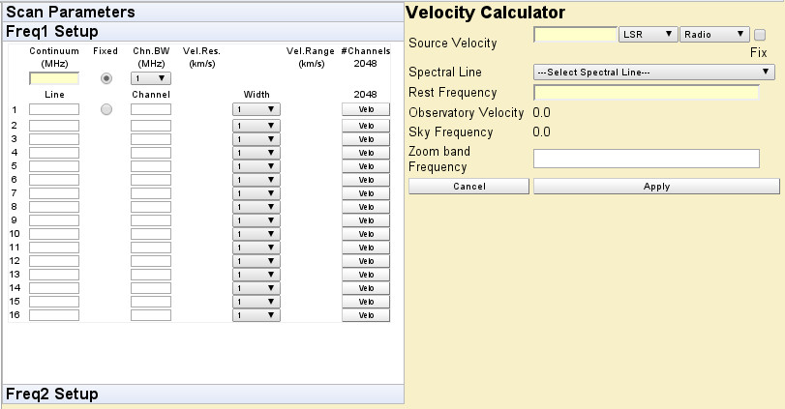The width and height of the screenshot is (785, 409).
Task: Click the Velo button for row 8
Action: coord(366,206)
